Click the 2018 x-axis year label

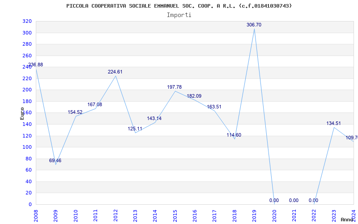click(x=234, y=215)
